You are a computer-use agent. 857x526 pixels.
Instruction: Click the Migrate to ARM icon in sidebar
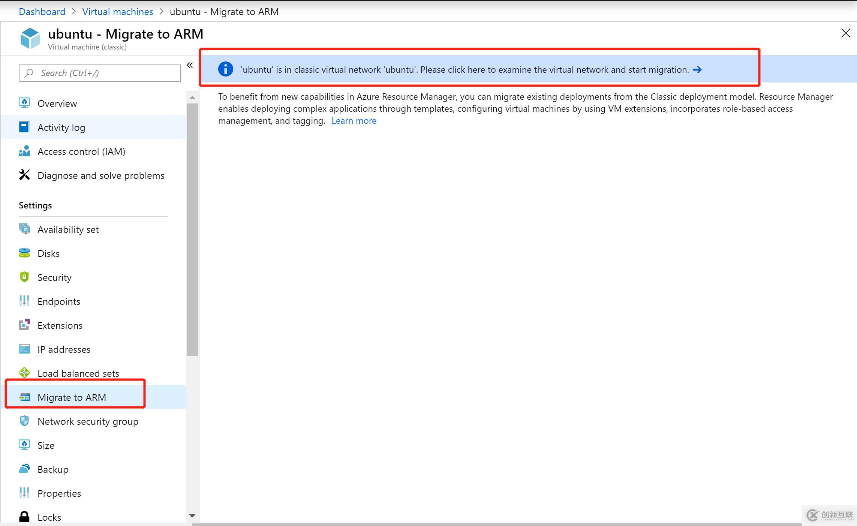click(x=24, y=397)
